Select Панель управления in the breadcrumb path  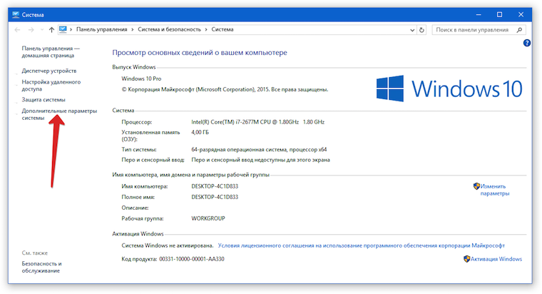click(x=102, y=30)
